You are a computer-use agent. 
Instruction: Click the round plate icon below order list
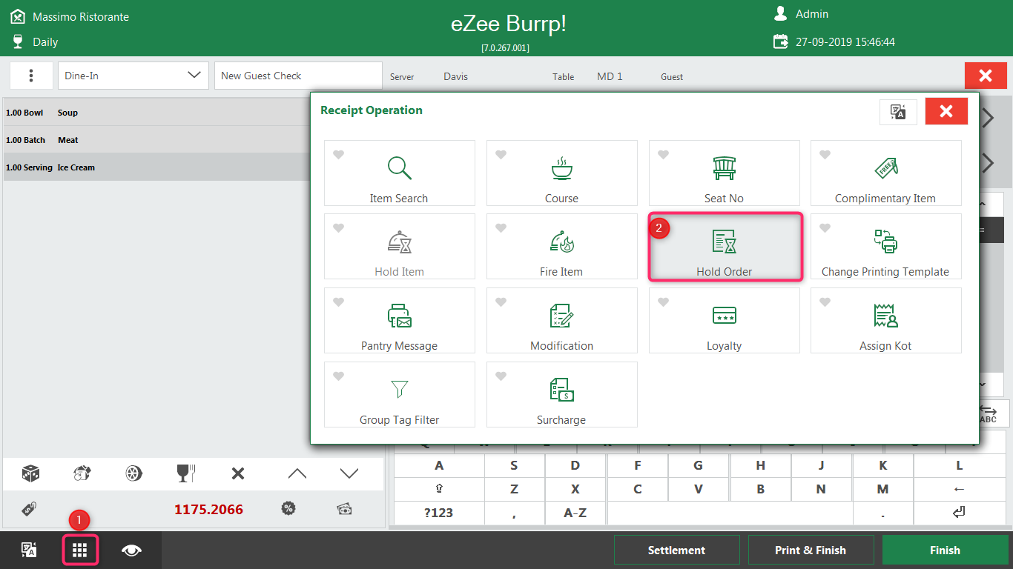pos(133,473)
